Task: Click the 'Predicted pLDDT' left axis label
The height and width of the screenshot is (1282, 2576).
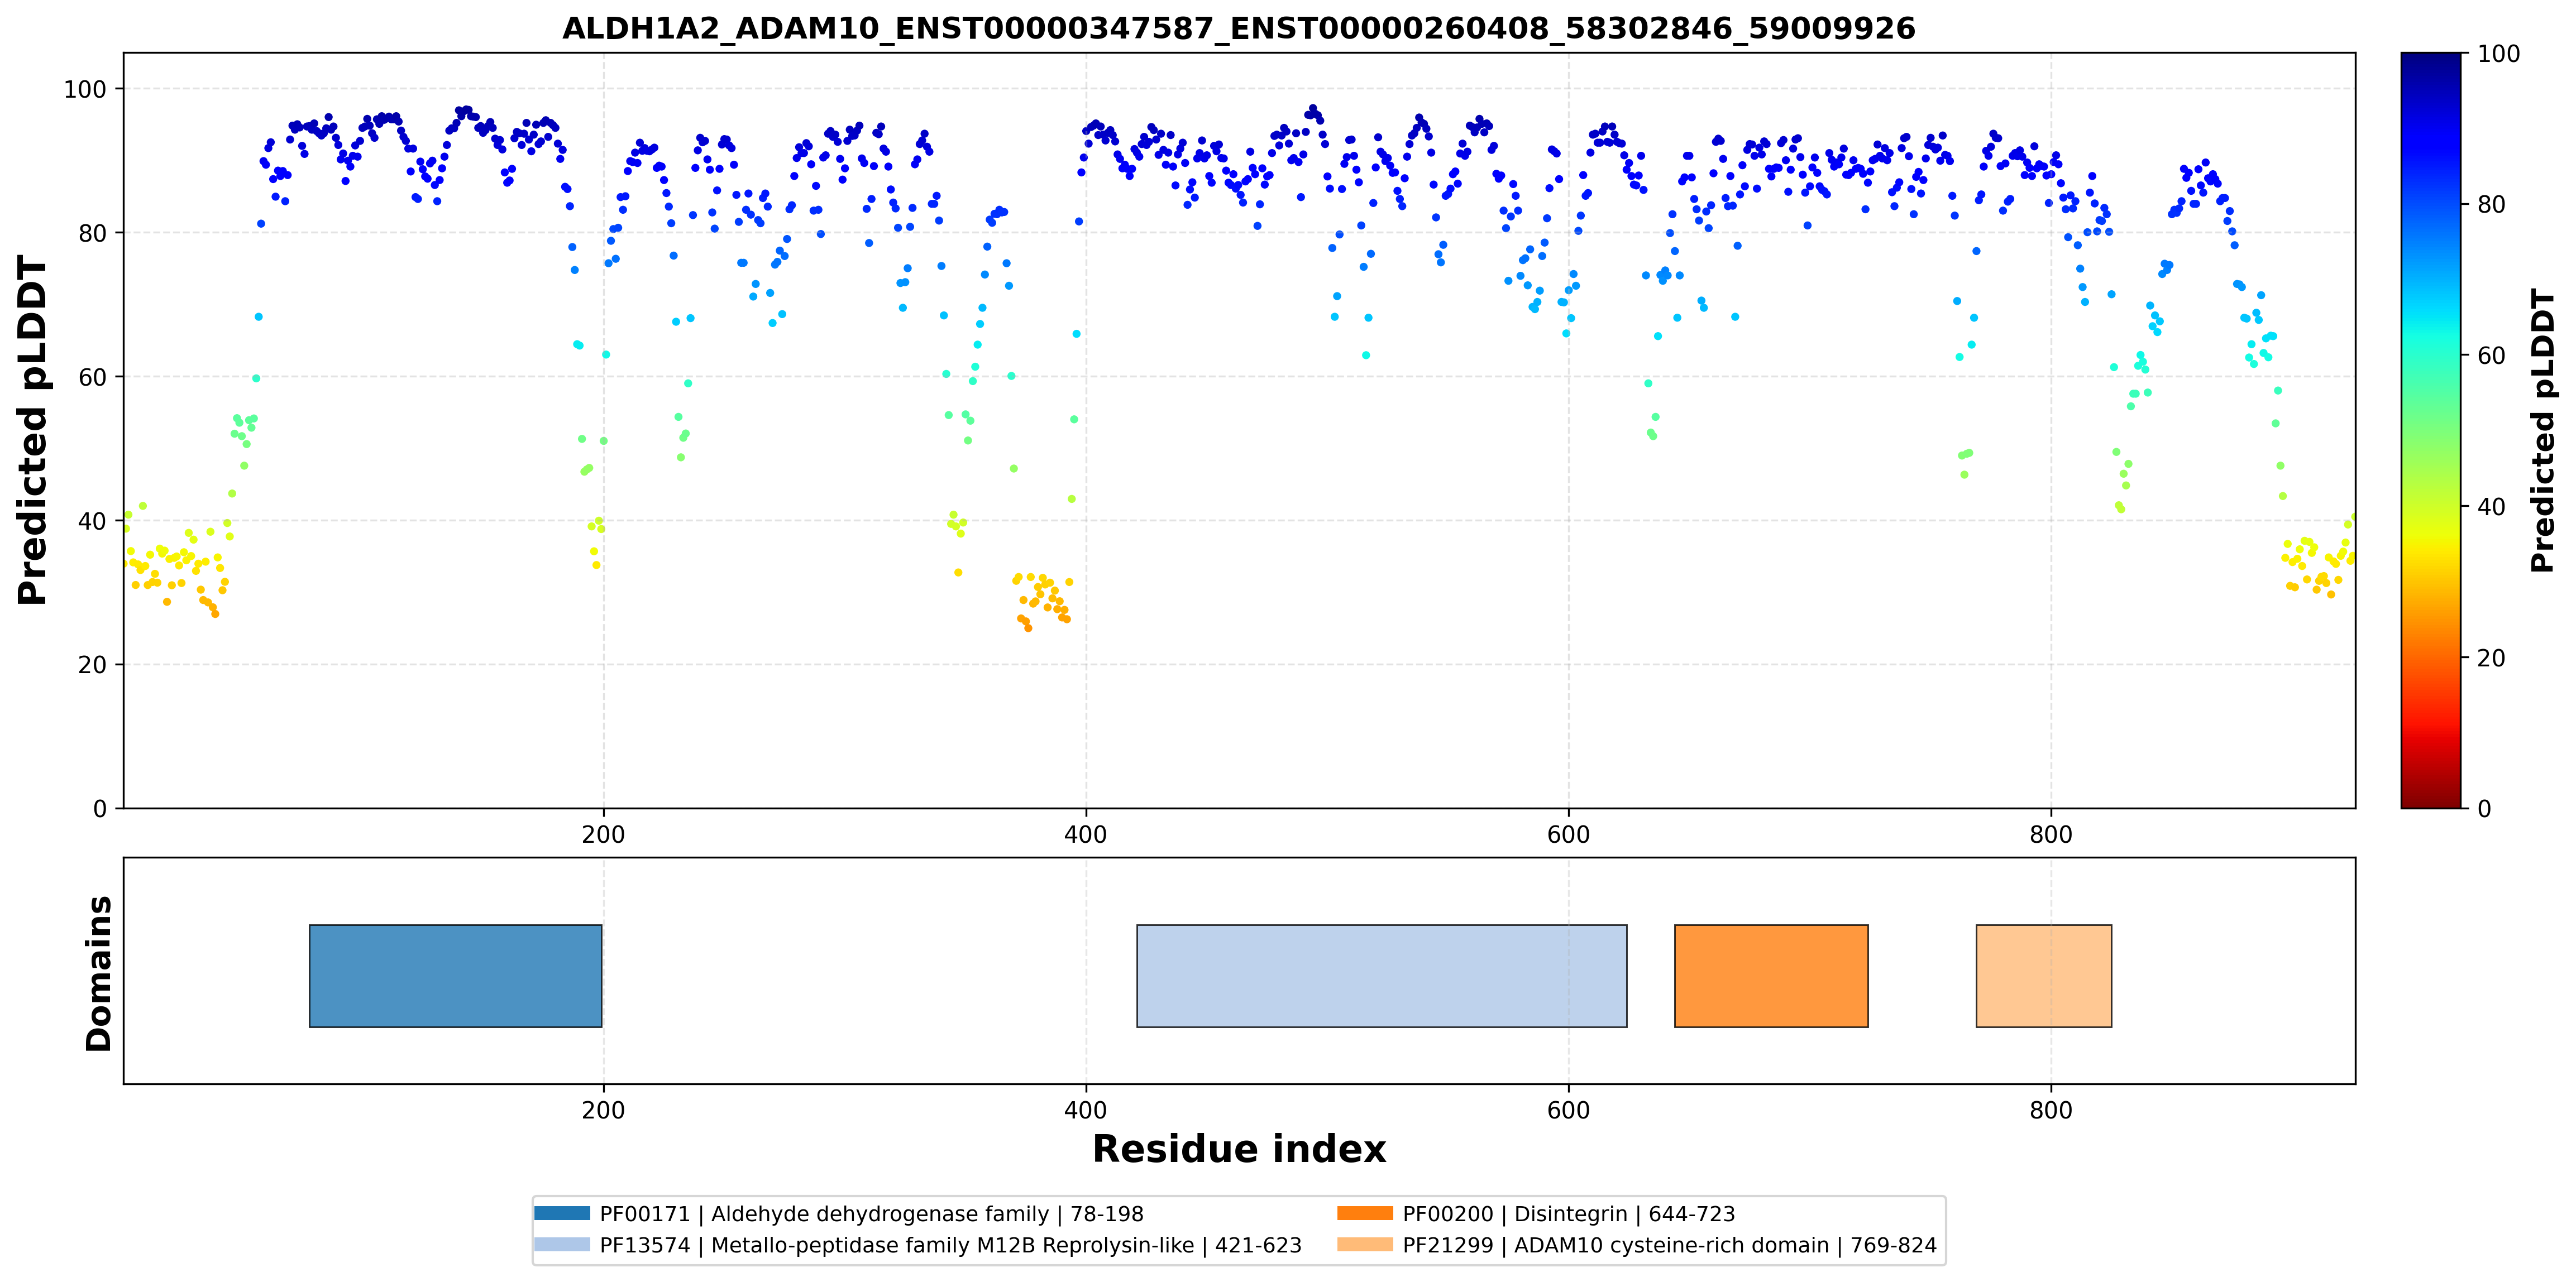Action: [x=32, y=431]
